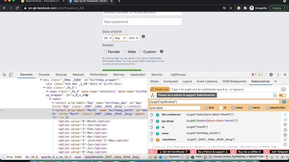Uncheck the class attribute checkbox

click(x=233, y=108)
